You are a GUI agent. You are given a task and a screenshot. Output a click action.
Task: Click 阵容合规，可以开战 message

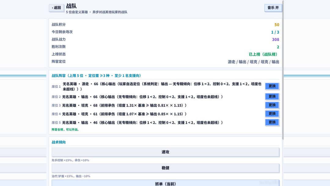(65, 129)
